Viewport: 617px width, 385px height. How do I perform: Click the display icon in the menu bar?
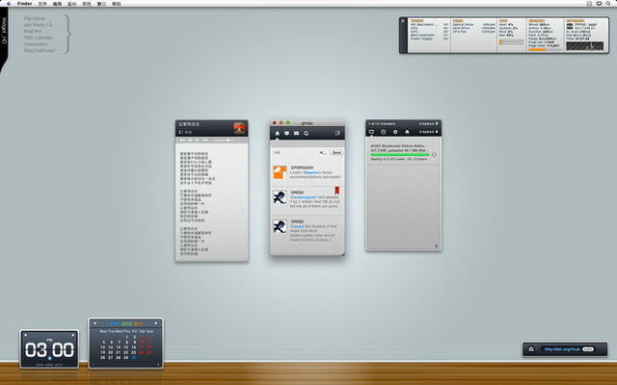(x=599, y=4)
